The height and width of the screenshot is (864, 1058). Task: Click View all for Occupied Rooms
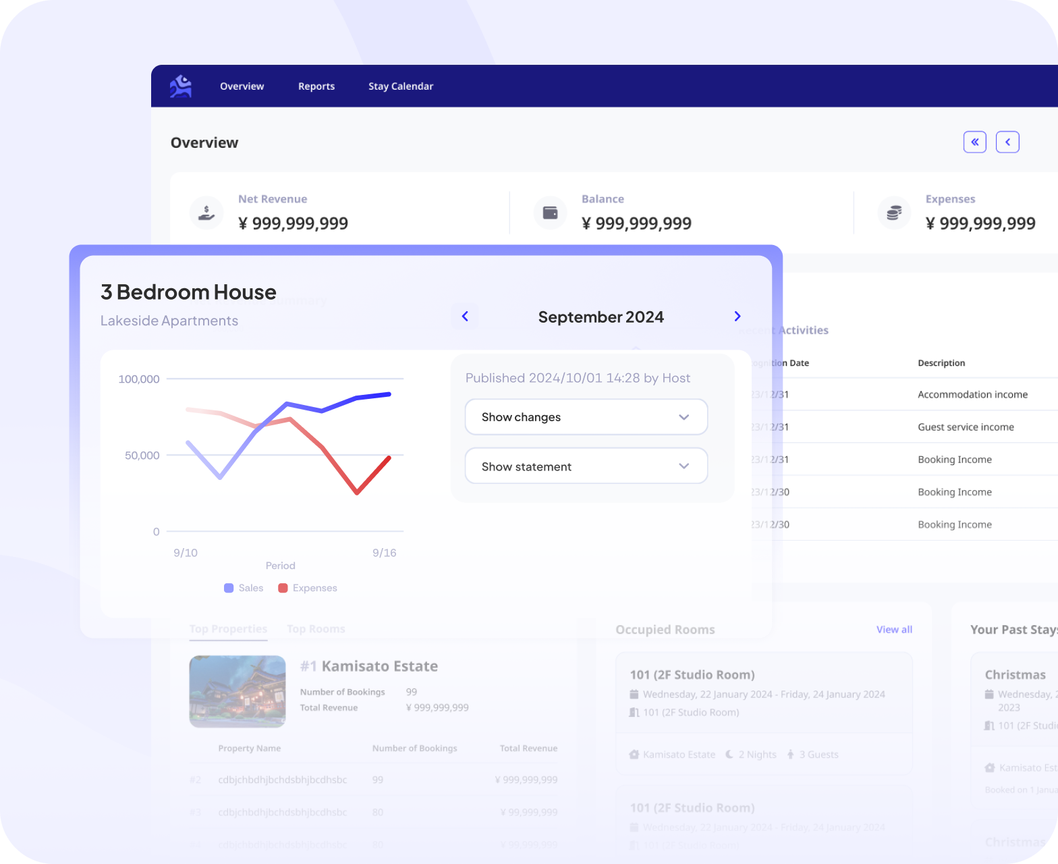(x=894, y=629)
